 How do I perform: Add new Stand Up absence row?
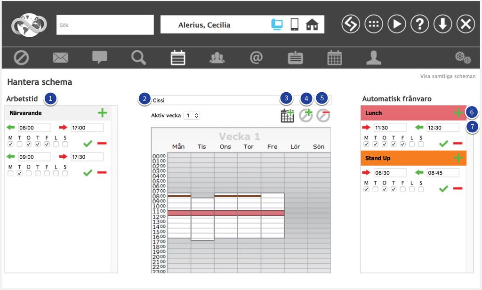[458, 158]
